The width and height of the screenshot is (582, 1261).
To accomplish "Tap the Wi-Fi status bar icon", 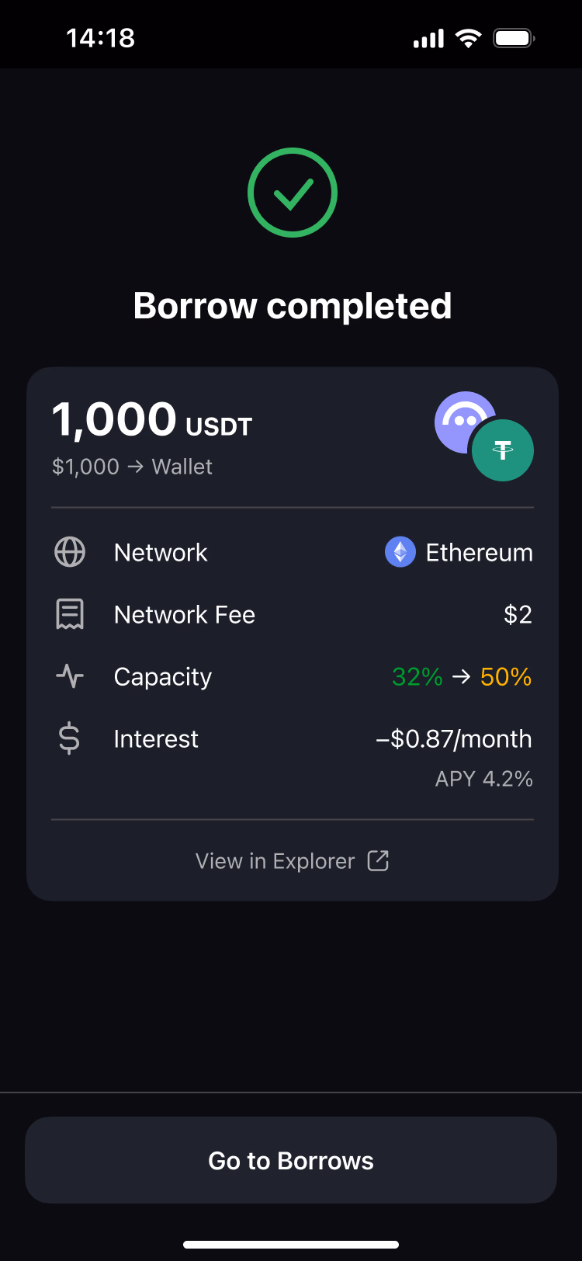I will pyautogui.click(x=469, y=38).
